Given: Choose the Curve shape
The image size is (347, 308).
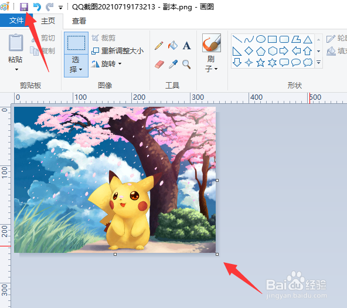Looking at the screenshot, I should pos(249,39).
